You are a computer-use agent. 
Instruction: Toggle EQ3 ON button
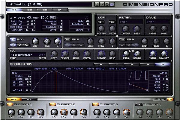click(122, 40)
